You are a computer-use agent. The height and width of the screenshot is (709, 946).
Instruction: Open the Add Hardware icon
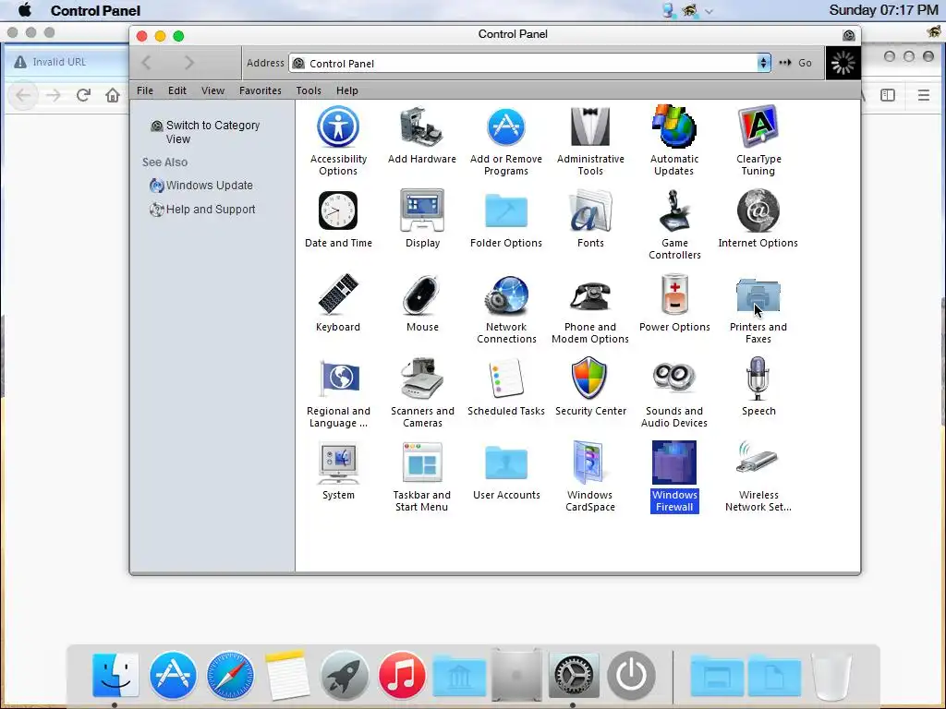tap(421, 126)
